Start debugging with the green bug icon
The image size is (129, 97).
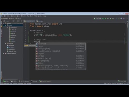click(x=105, y=19)
